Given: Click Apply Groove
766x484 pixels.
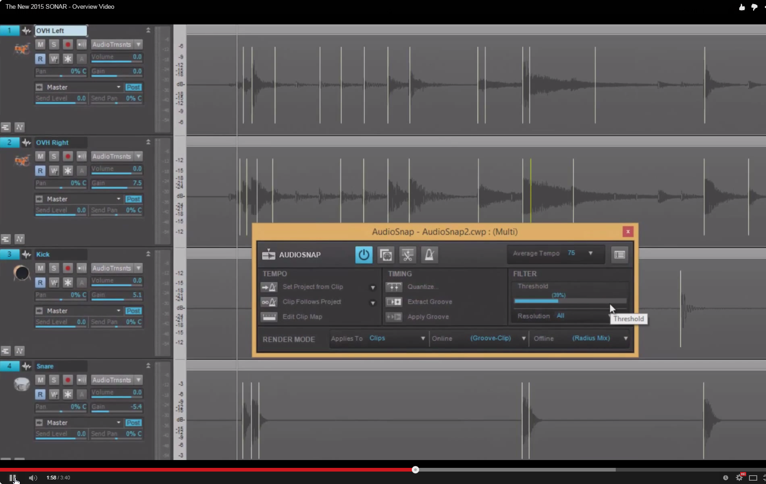Looking at the screenshot, I should pyautogui.click(x=428, y=317).
